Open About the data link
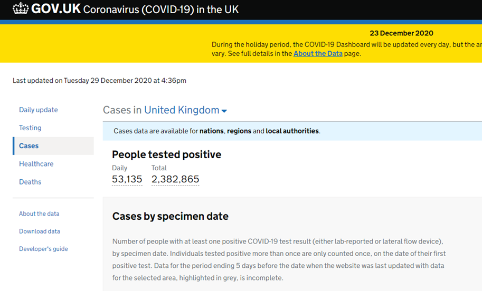The height and width of the screenshot is (291, 482). tap(39, 214)
